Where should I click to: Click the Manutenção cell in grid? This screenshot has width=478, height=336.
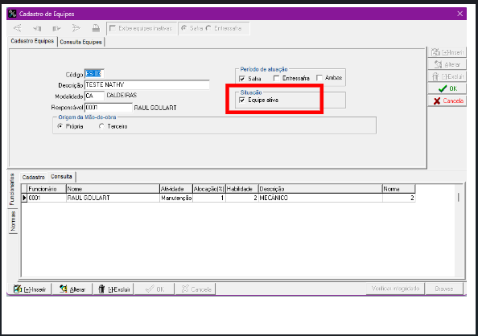(x=176, y=198)
